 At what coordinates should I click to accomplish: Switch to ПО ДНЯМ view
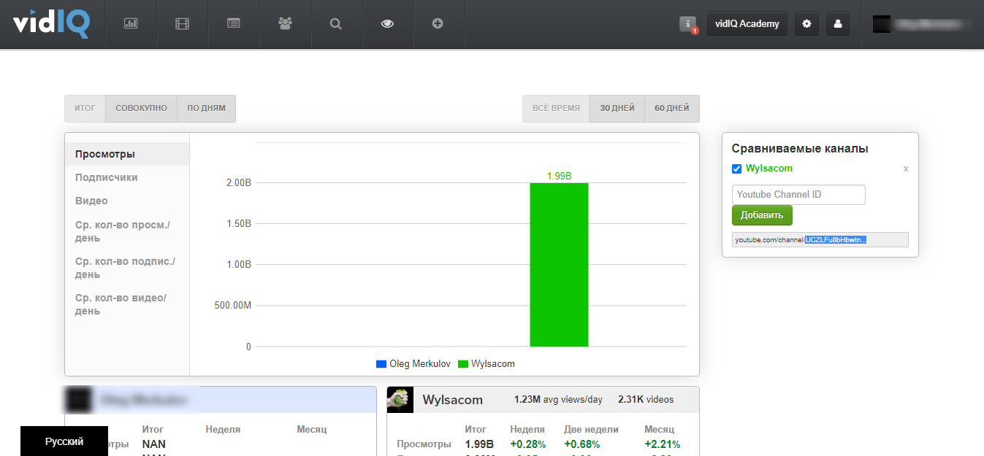pos(207,108)
